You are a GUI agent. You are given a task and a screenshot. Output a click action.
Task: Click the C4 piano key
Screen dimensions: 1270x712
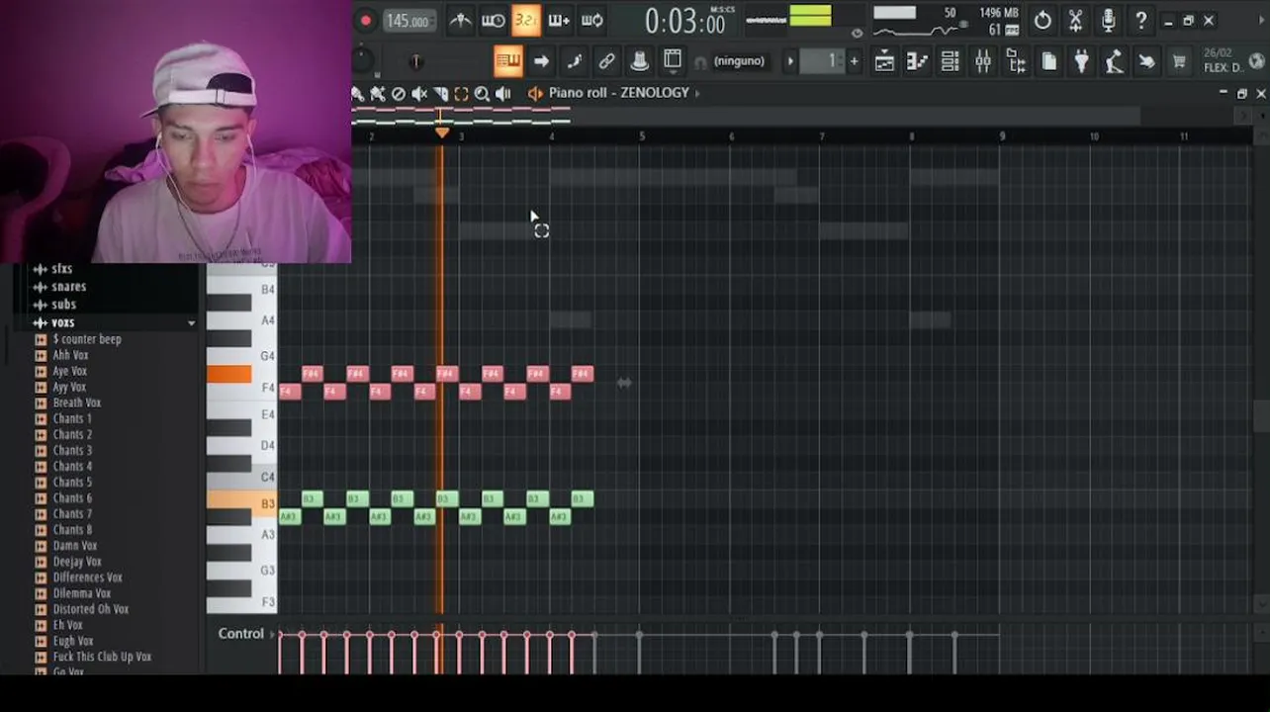(242, 477)
